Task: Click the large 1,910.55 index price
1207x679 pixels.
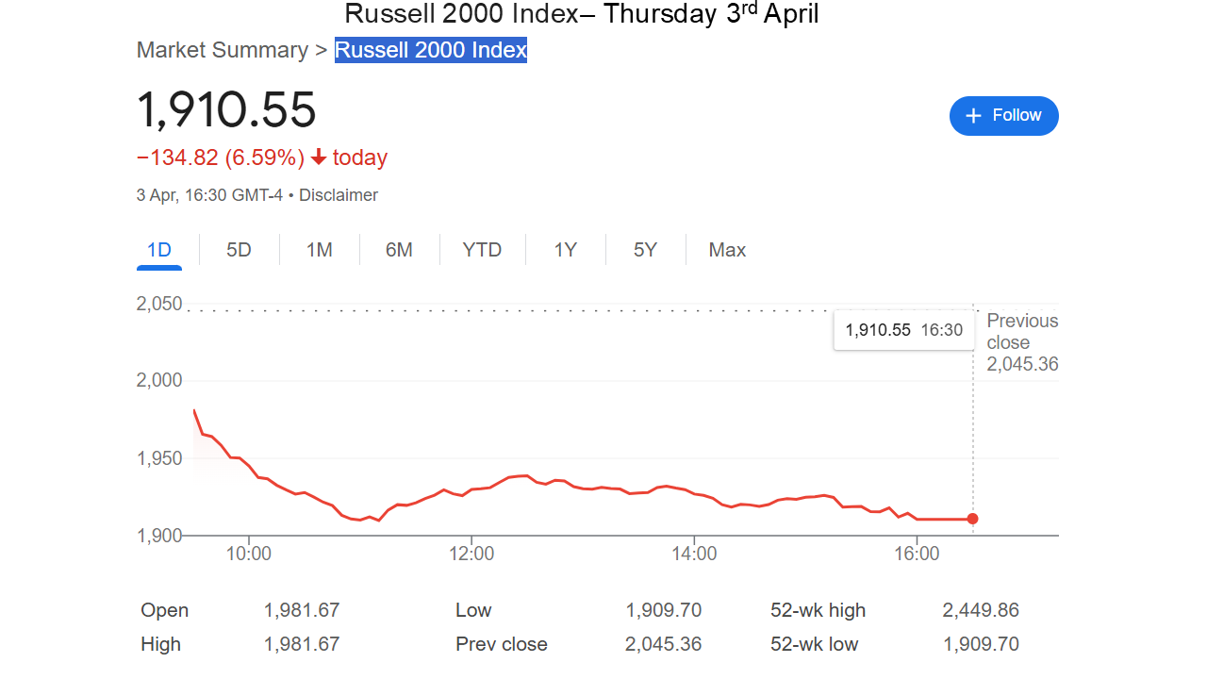Action: 226,109
